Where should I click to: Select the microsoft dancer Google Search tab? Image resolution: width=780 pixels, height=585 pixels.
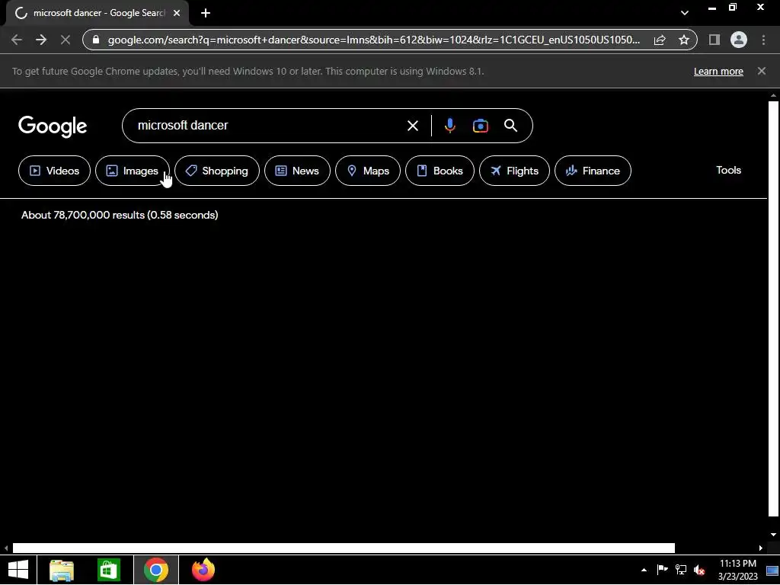click(x=98, y=14)
